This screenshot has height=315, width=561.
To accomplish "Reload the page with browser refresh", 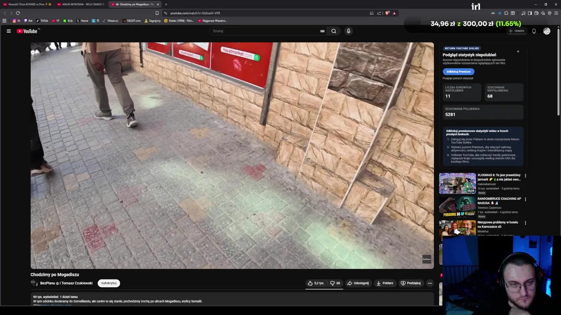I will [18, 13].
